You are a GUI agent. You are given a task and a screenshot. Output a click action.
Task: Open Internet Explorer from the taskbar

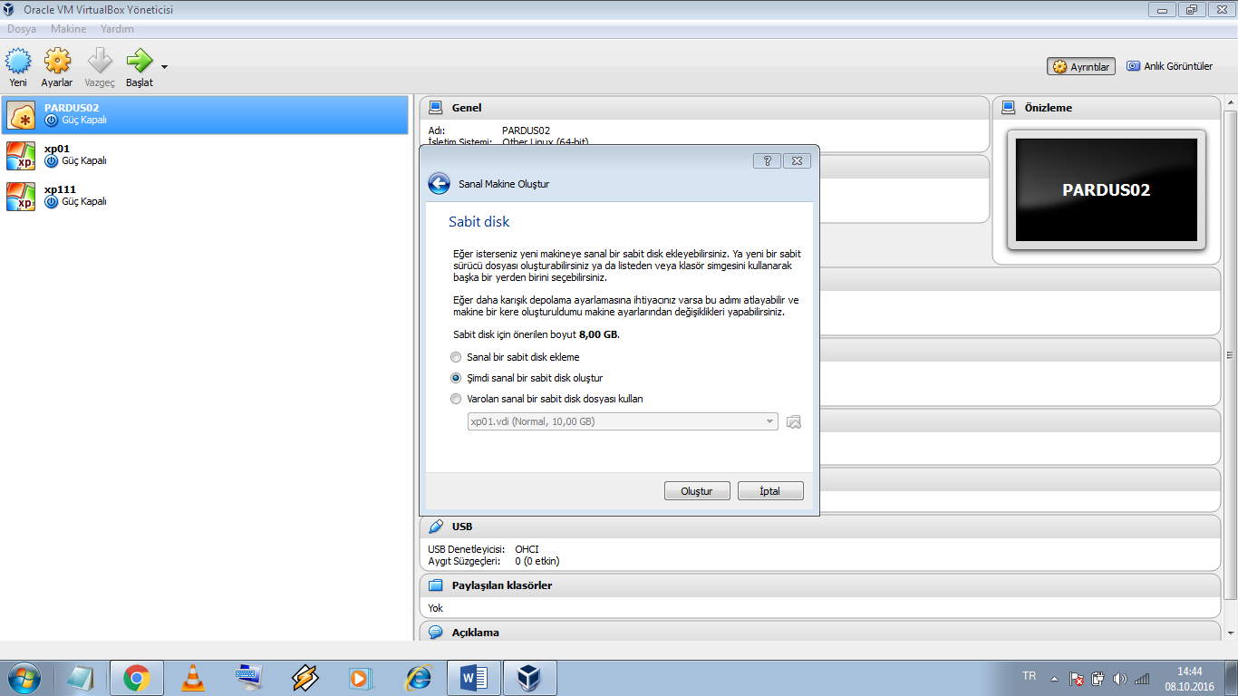pyautogui.click(x=418, y=678)
